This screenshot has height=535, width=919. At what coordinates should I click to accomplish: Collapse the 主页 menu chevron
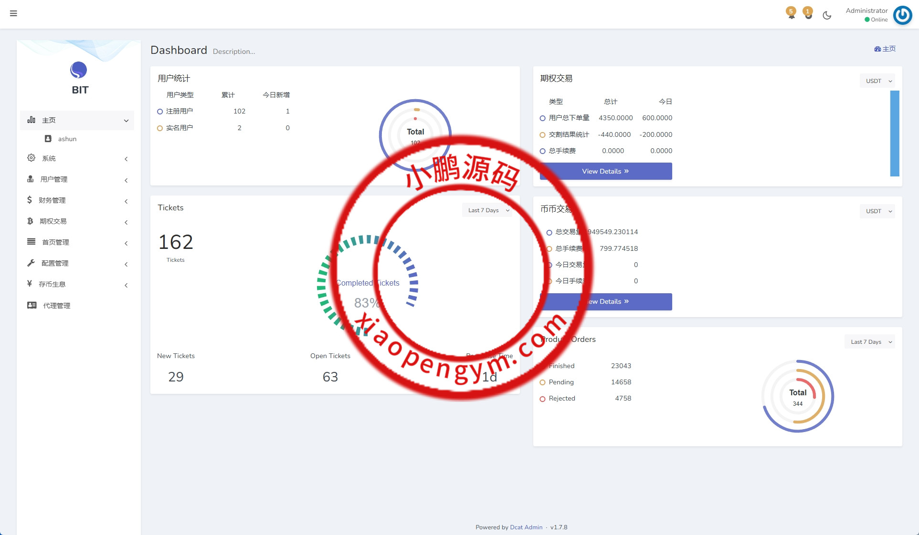pos(126,121)
